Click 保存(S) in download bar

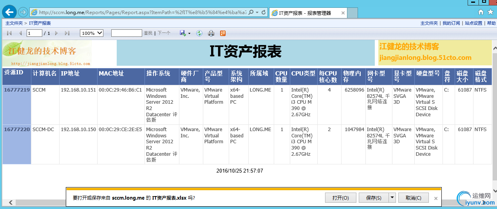pos(374,198)
